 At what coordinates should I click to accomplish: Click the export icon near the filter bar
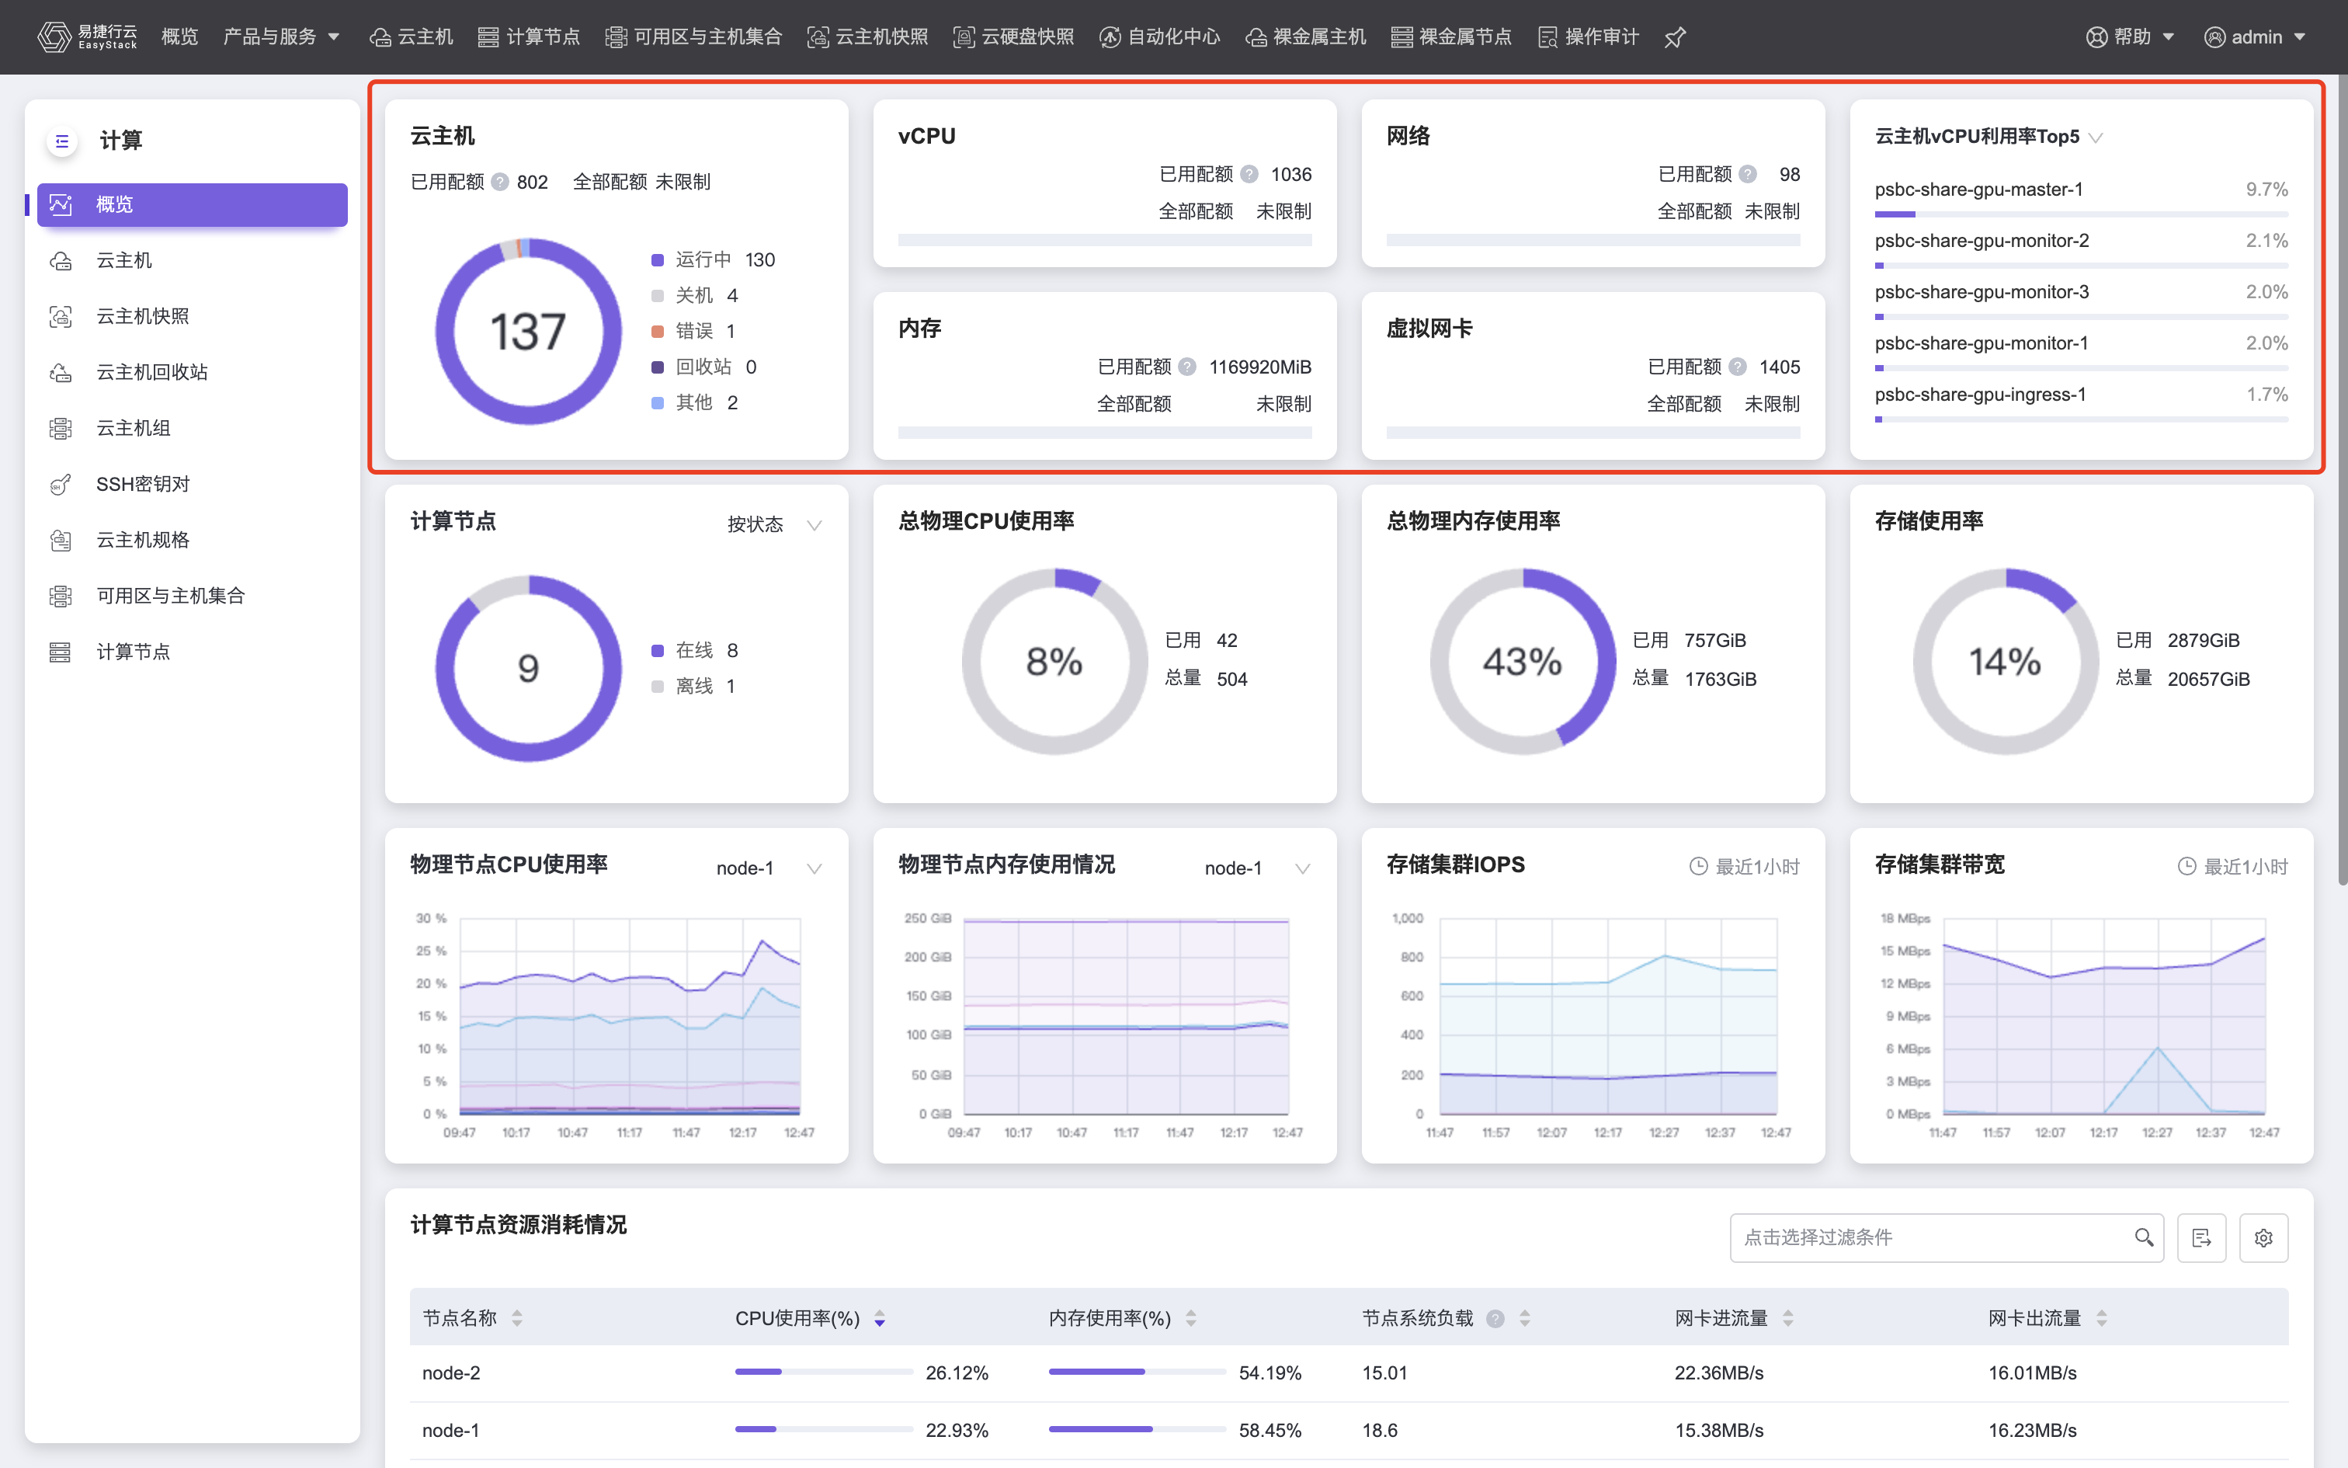click(2203, 1237)
